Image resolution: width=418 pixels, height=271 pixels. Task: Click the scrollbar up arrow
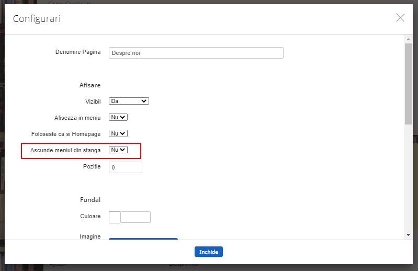(408, 39)
